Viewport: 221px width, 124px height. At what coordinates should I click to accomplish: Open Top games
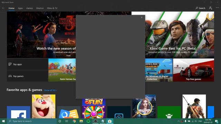pyautogui.click(x=28, y=76)
